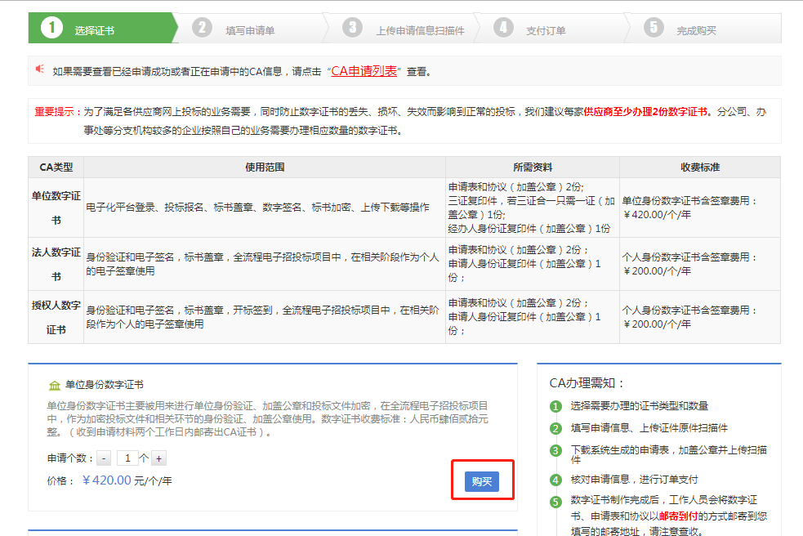Click the 单位数字证书 usage scope cell
Screen dimensions: 803x536
point(264,208)
